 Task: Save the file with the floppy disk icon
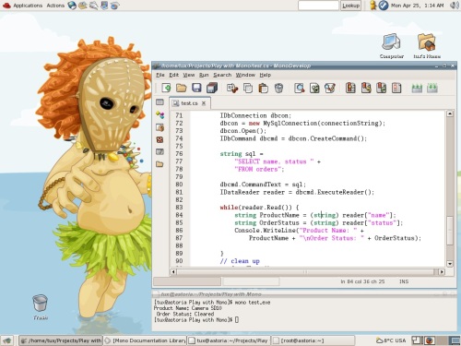pyautogui.click(x=196, y=88)
